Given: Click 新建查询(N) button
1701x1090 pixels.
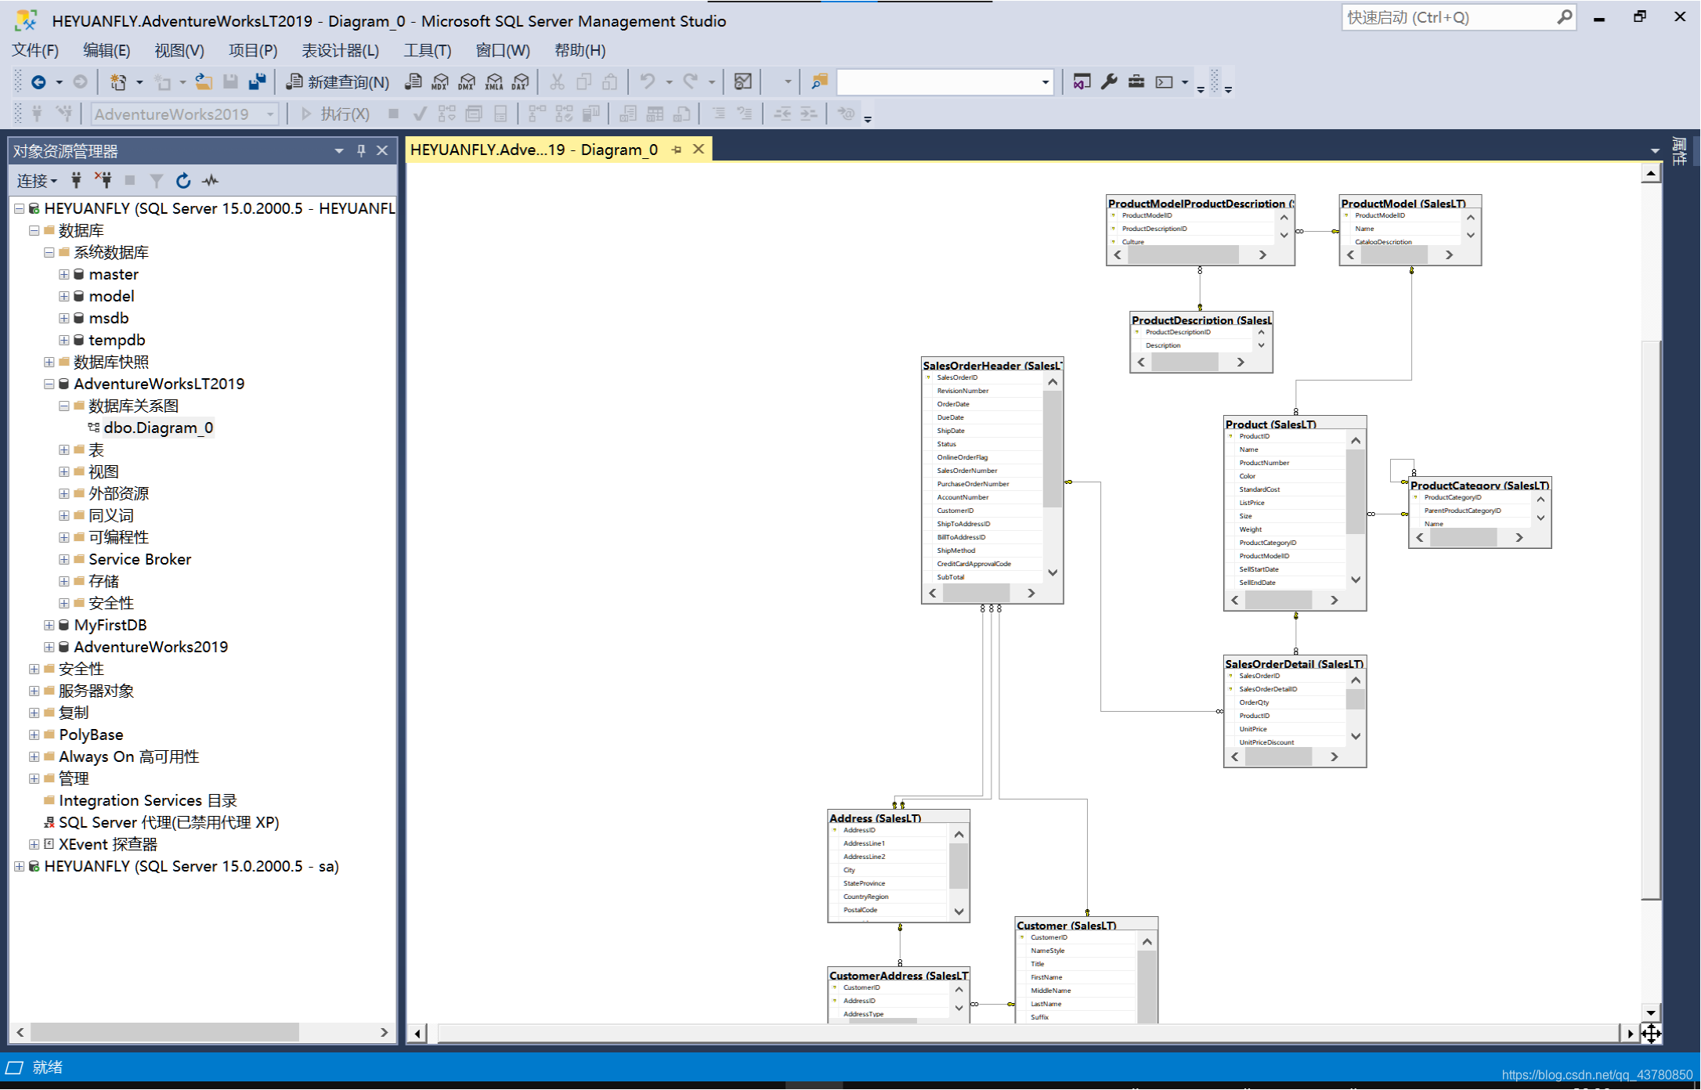Looking at the screenshot, I should click(338, 81).
